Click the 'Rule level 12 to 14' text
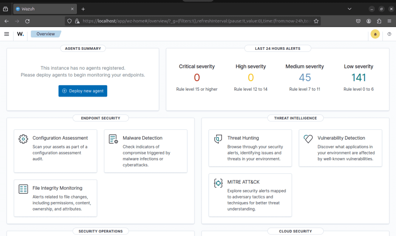Screen dimensions: 396x236 251,89
